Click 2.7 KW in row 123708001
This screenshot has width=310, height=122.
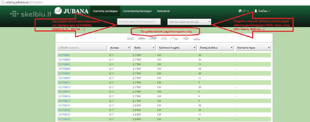[137, 55]
